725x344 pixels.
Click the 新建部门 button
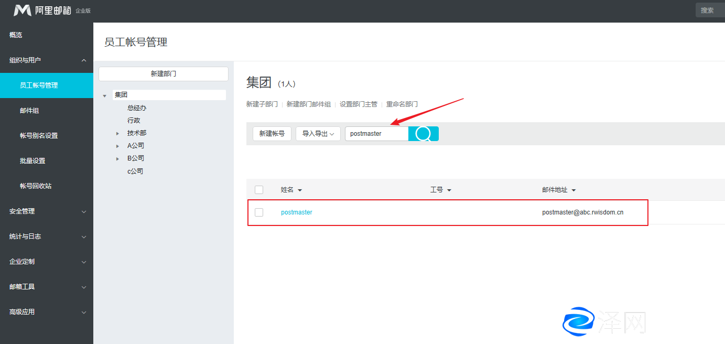164,74
